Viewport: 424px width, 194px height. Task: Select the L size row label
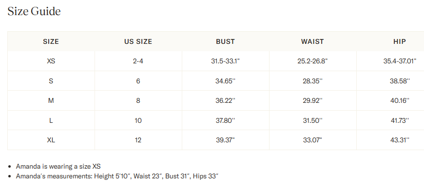(x=51, y=120)
